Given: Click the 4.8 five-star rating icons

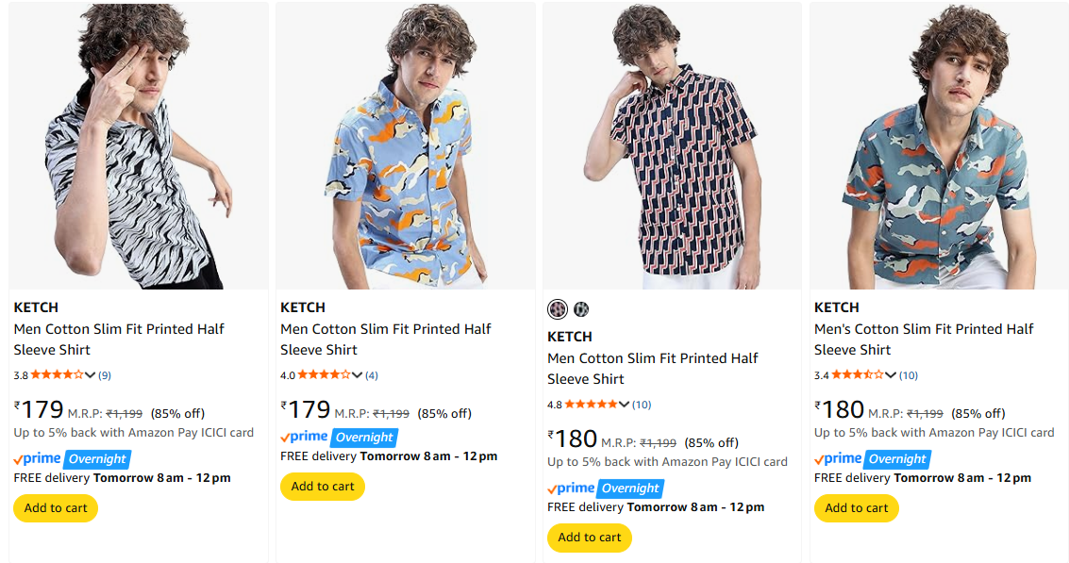Looking at the screenshot, I should (591, 405).
